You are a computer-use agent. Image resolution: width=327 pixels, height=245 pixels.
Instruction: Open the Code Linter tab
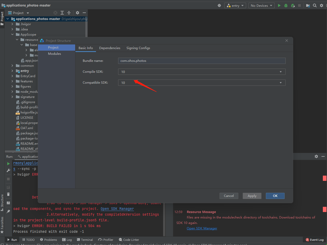point(129,240)
